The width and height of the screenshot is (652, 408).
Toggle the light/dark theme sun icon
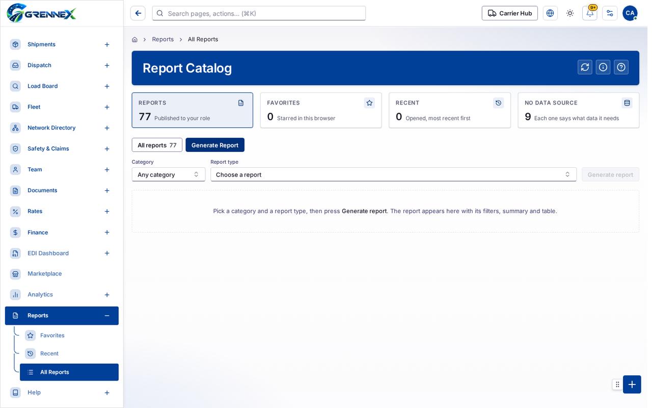point(570,13)
